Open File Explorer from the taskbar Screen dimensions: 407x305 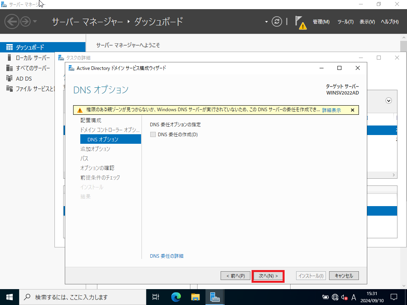[195, 297]
